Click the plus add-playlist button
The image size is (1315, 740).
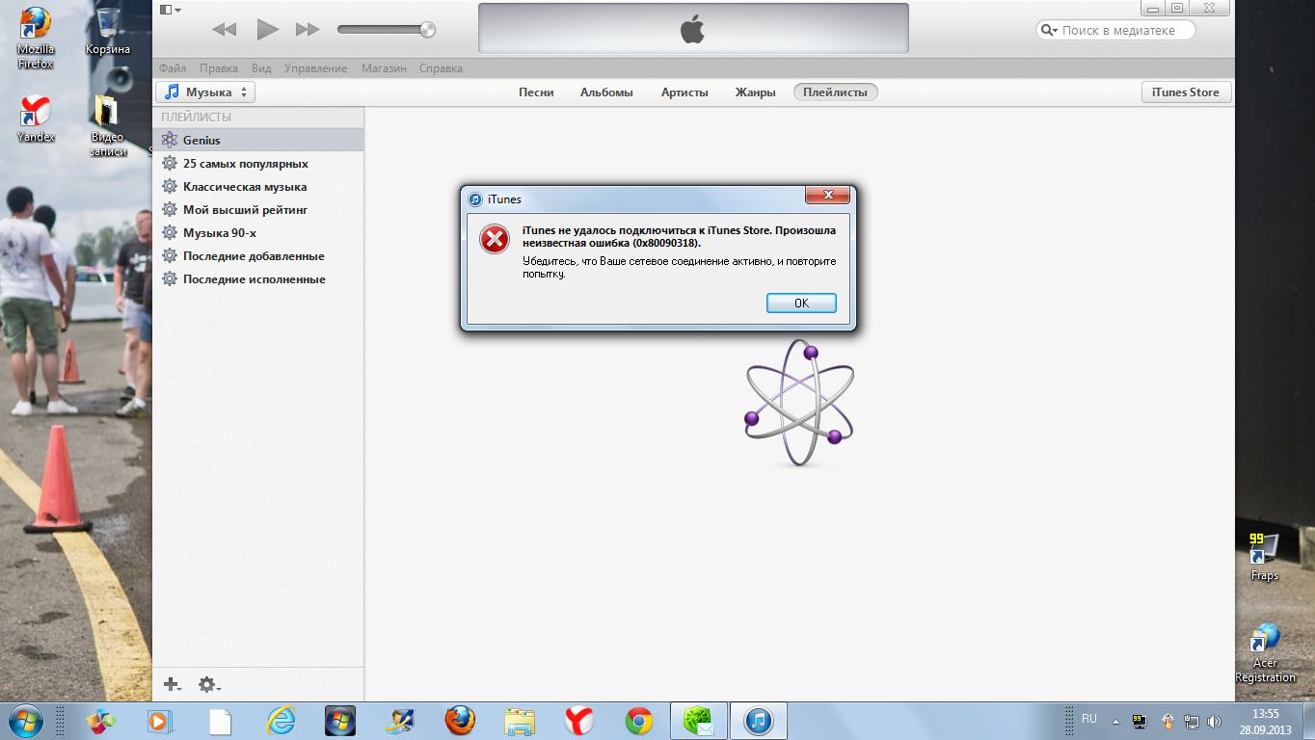pos(173,685)
